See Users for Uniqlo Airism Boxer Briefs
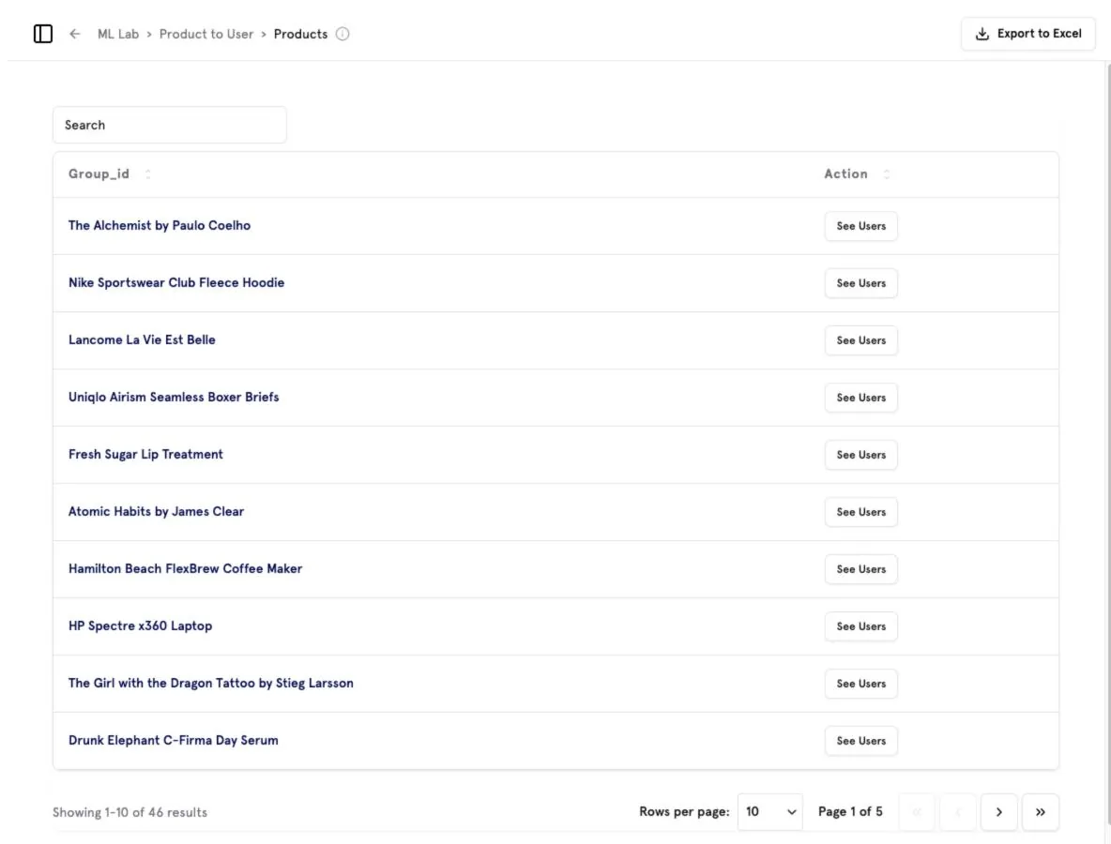 (x=860, y=398)
